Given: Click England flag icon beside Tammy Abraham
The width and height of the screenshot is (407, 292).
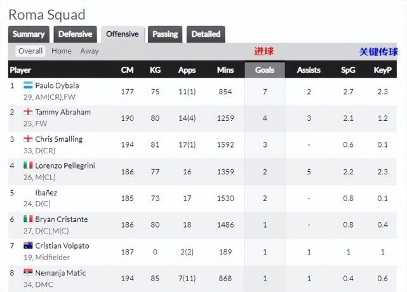Looking at the screenshot, I should pos(28,112).
